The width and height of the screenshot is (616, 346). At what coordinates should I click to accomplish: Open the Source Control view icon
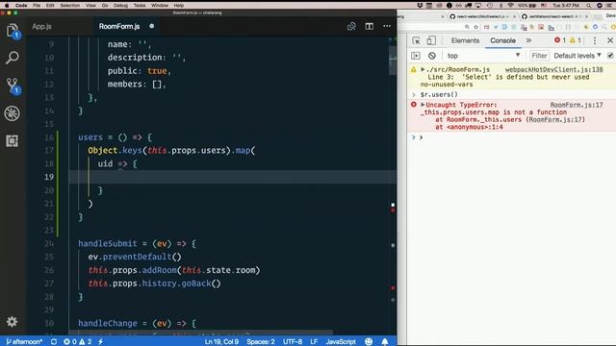tap(13, 86)
